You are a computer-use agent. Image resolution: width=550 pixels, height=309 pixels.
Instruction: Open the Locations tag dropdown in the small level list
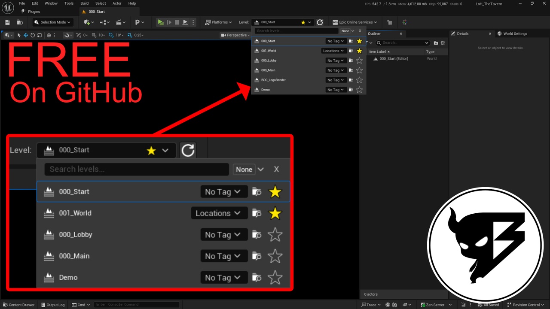pyautogui.click(x=334, y=51)
